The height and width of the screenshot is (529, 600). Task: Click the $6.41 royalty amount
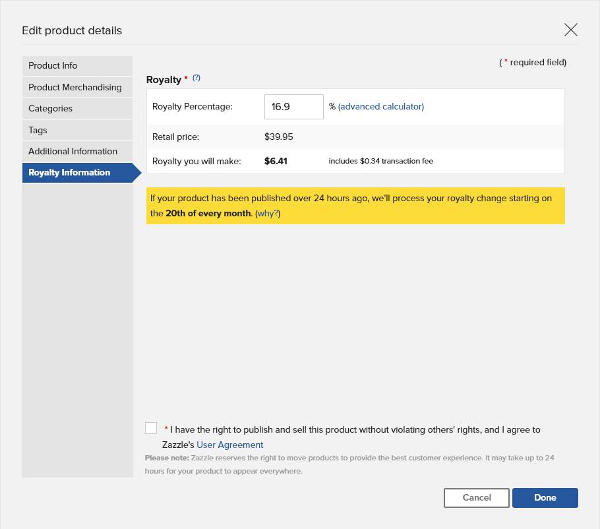[x=276, y=161]
